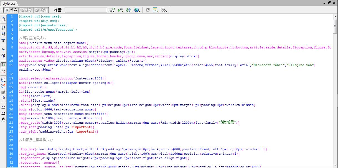Click the '.top_box_inner' rule line
Screen dimensions: 338x168
[x=129, y=154]
